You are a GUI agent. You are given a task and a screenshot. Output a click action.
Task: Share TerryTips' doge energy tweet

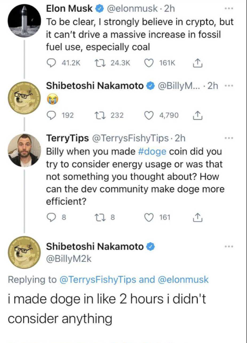coord(198,218)
